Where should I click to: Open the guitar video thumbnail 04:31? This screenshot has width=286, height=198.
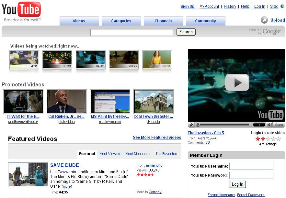pyautogui.click(x=24, y=60)
